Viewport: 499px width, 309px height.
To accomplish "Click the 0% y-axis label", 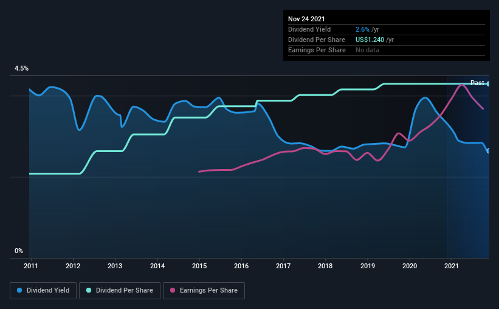I will click(19, 251).
